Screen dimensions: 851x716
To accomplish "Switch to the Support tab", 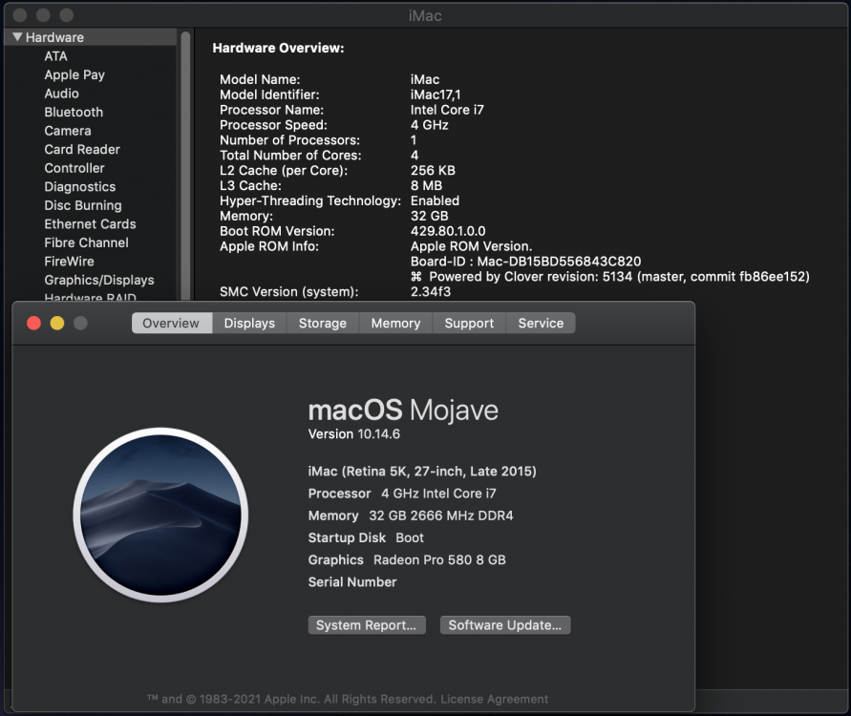I will pos(470,324).
